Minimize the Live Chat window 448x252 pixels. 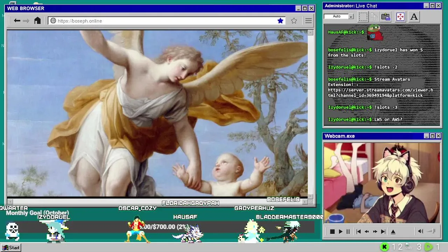426,6
